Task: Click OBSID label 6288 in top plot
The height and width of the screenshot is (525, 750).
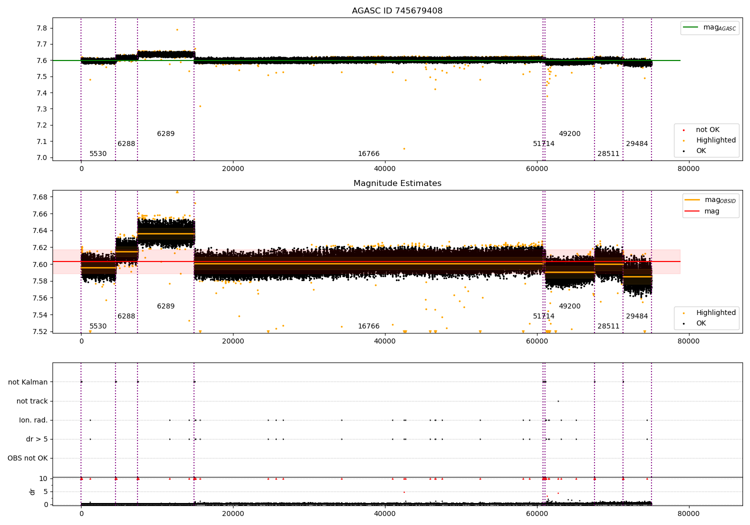Action: pos(126,144)
